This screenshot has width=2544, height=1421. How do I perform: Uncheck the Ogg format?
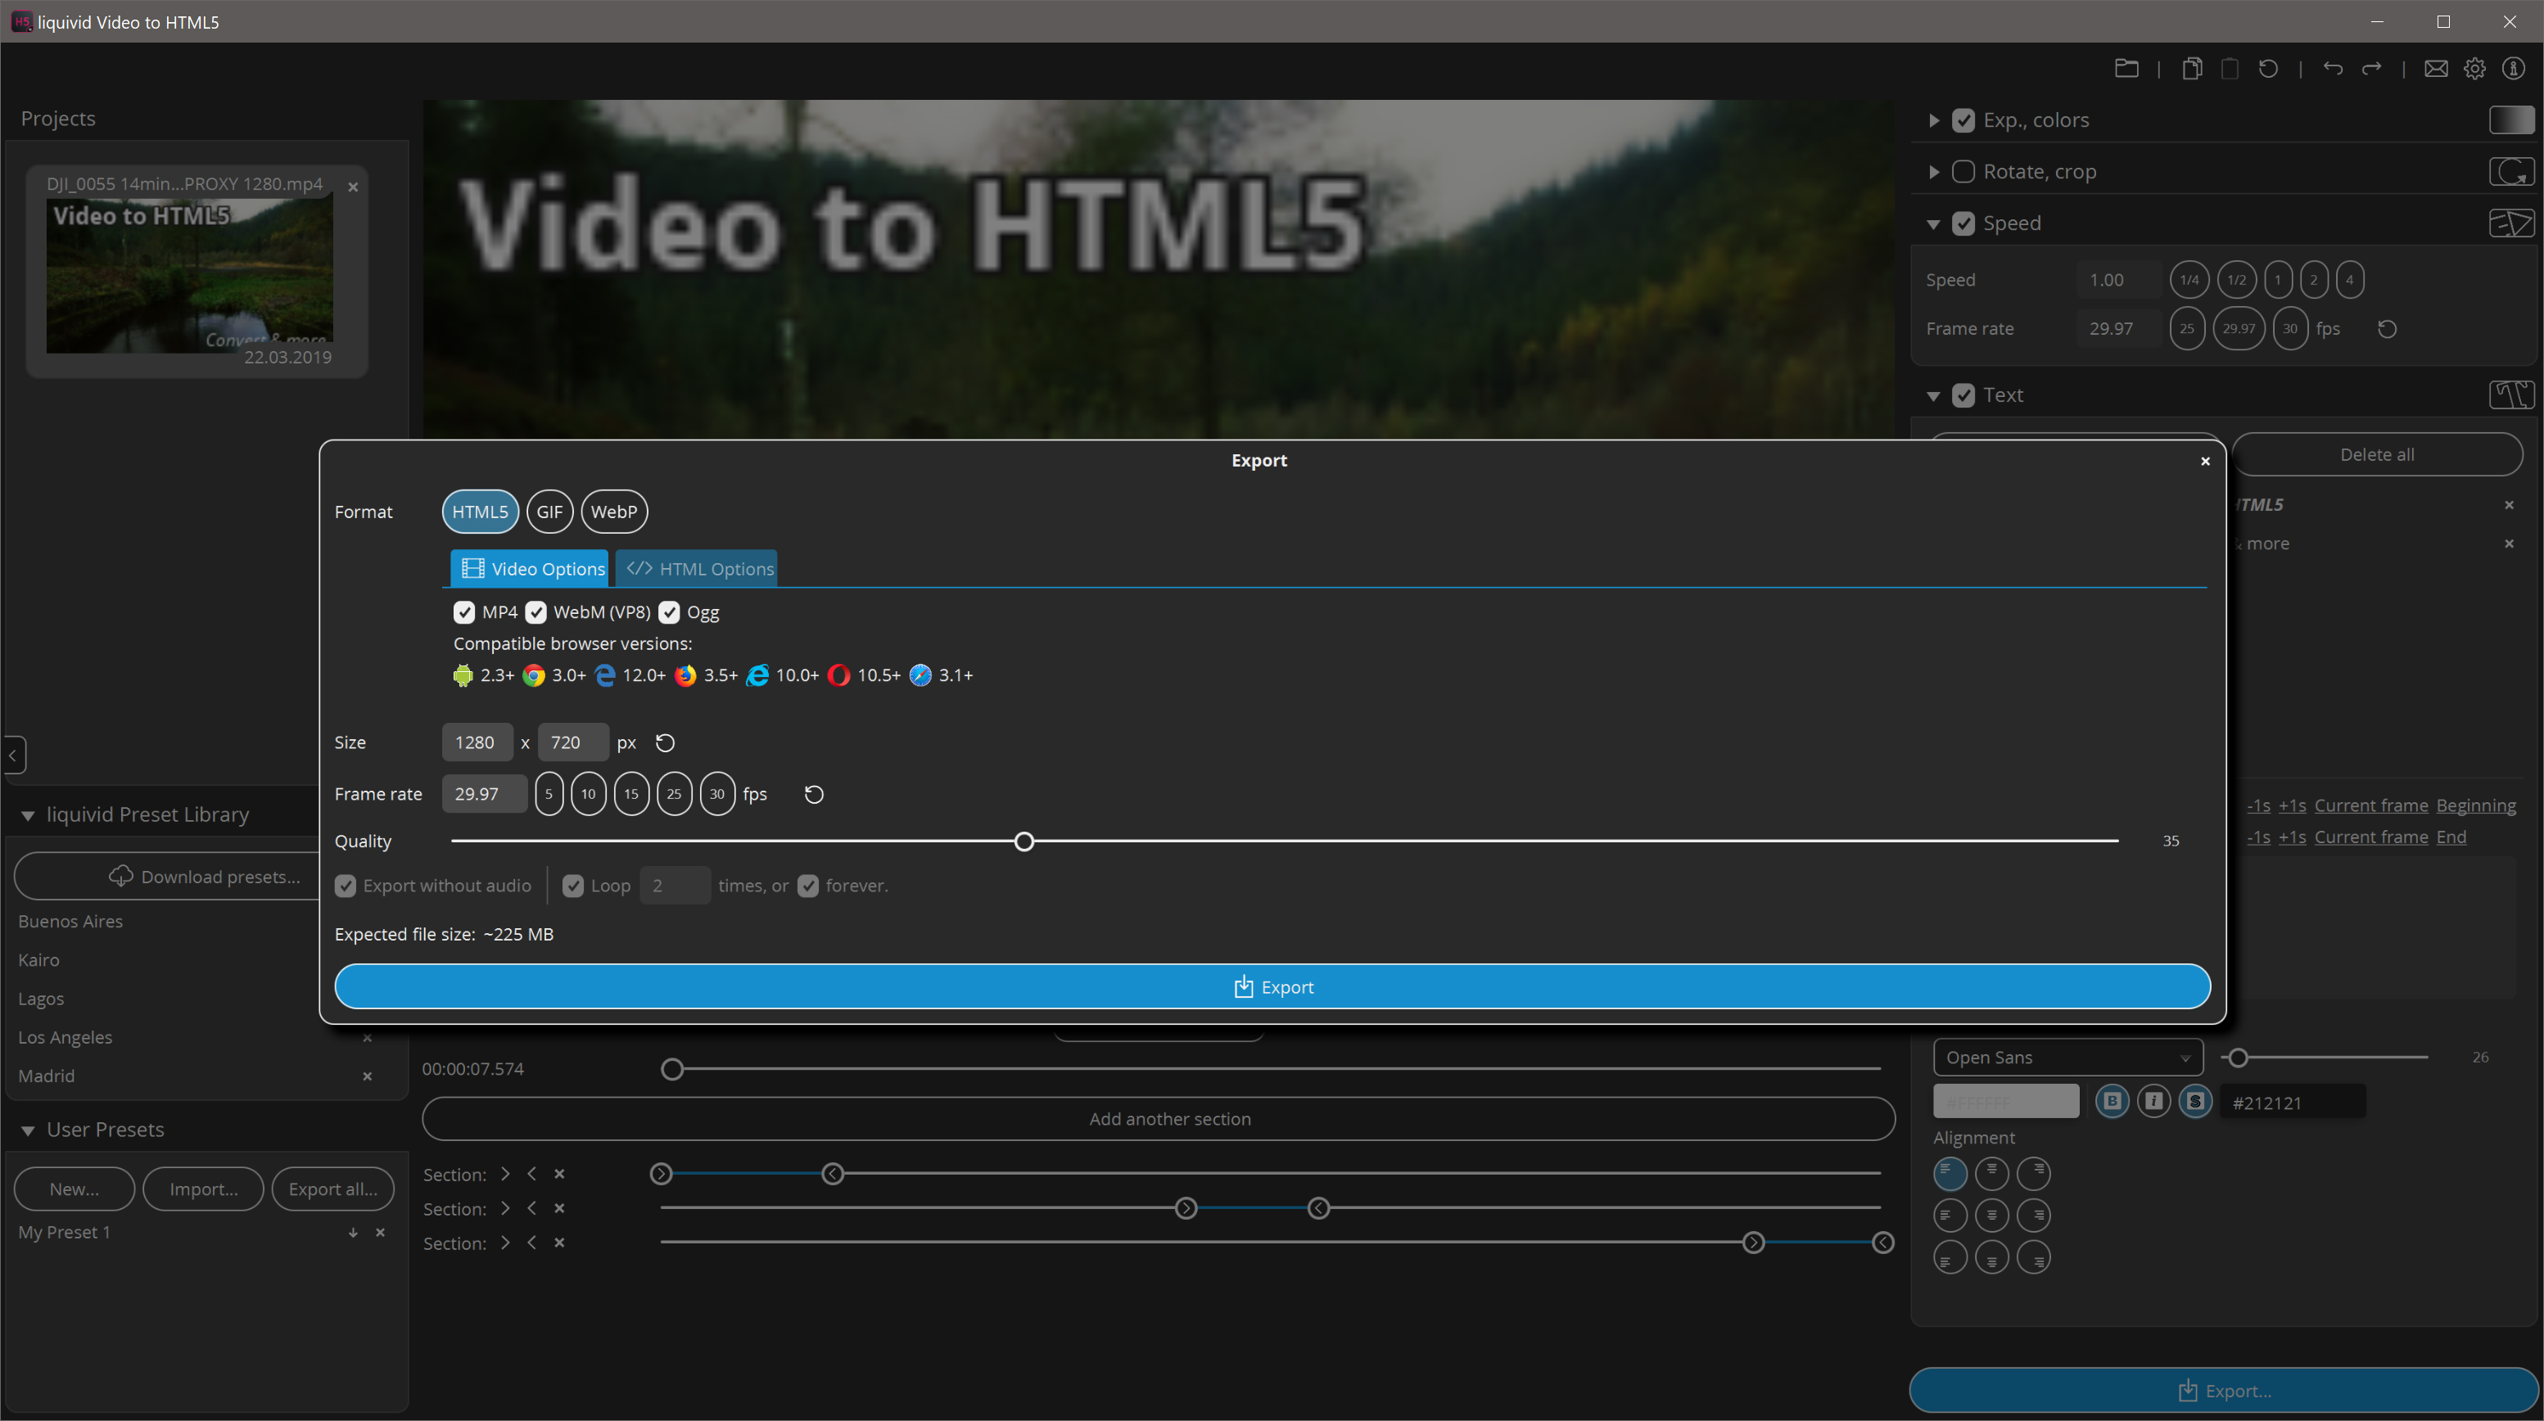pyautogui.click(x=671, y=612)
